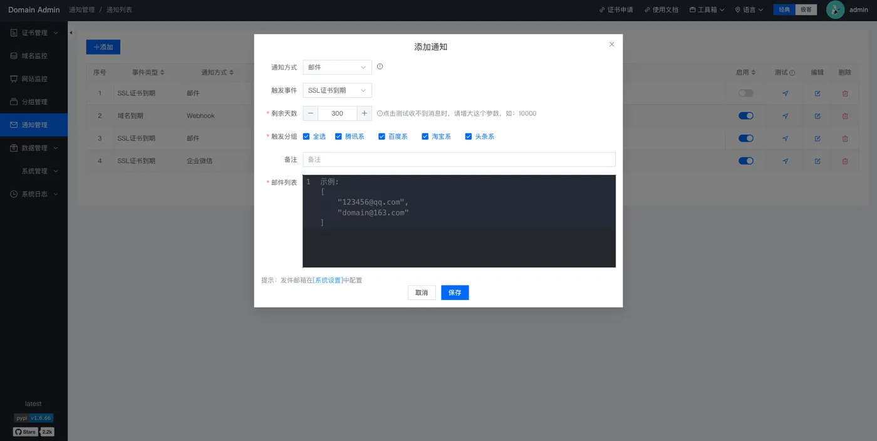Click the 保存 button

pyautogui.click(x=455, y=293)
